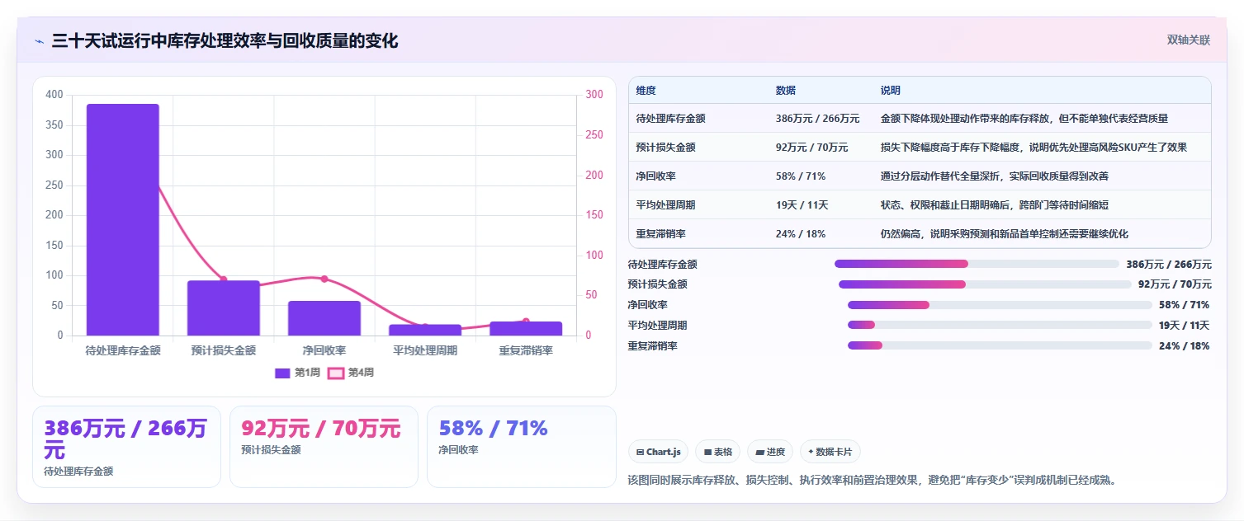
Task: Click table cell 386万元 / 266万元
Action: click(817, 119)
